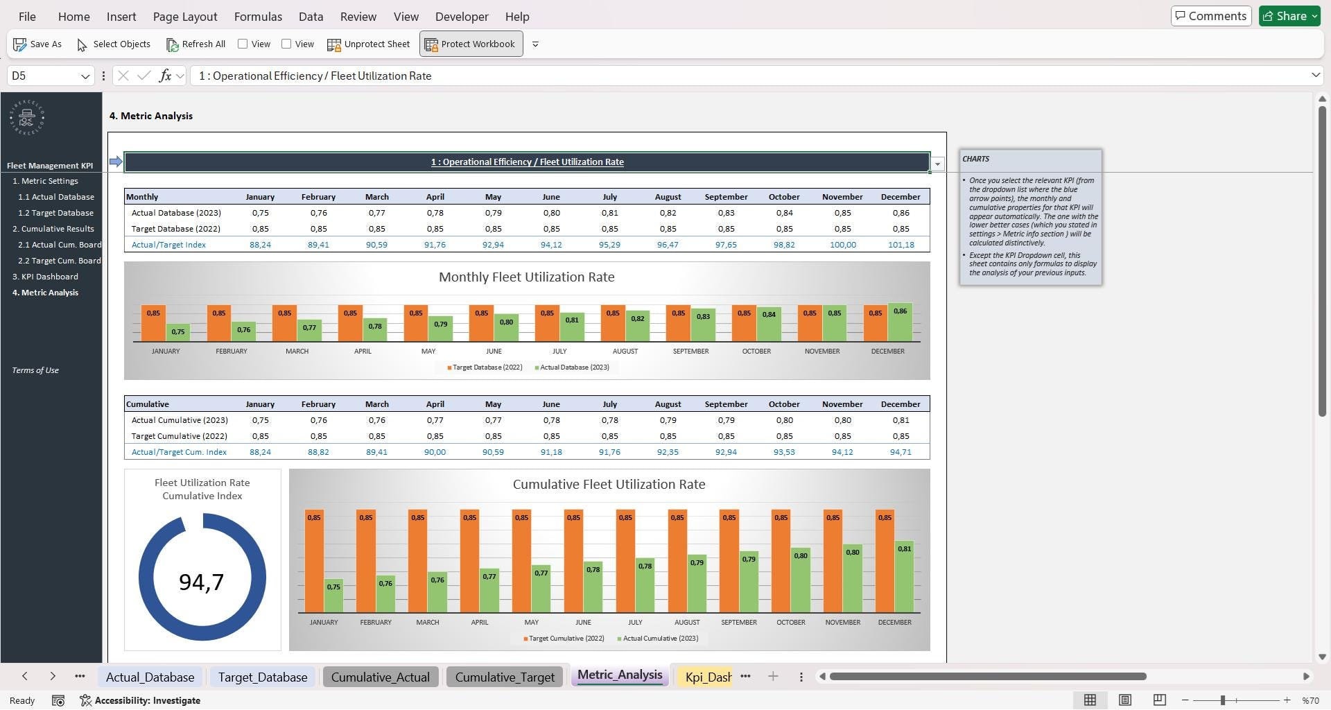Screen dimensions: 1331x710
Task: Open Save As from the quick toolbar
Action: pyautogui.click(x=37, y=44)
